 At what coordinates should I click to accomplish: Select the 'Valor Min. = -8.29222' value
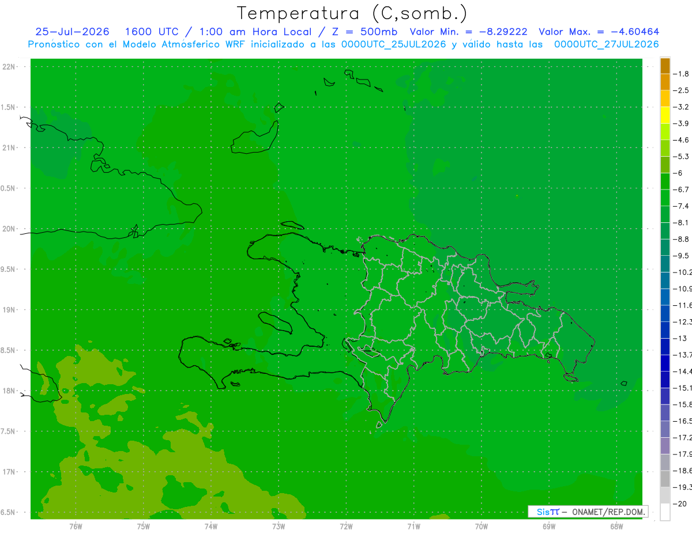[x=468, y=32]
